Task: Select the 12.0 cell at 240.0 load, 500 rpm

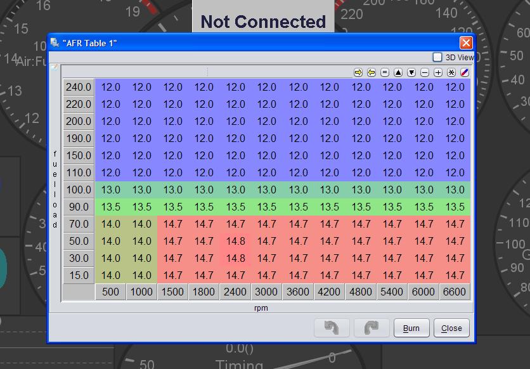Action: click(x=111, y=87)
